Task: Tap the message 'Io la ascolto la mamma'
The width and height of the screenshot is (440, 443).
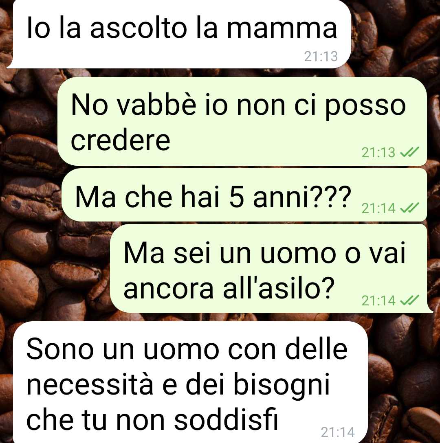Action: click(x=181, y=34)
